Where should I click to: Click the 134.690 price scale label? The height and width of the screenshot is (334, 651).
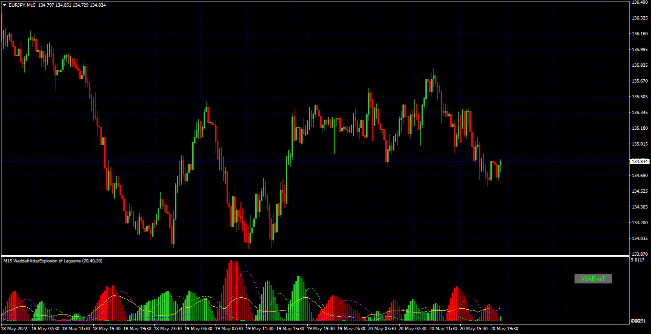640,176
